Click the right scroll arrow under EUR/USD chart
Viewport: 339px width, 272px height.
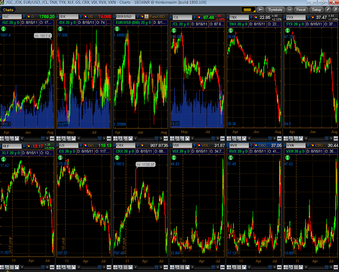coord(160,138)
